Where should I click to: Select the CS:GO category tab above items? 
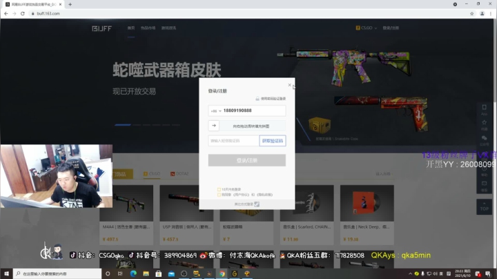click(x=152, y=174)
